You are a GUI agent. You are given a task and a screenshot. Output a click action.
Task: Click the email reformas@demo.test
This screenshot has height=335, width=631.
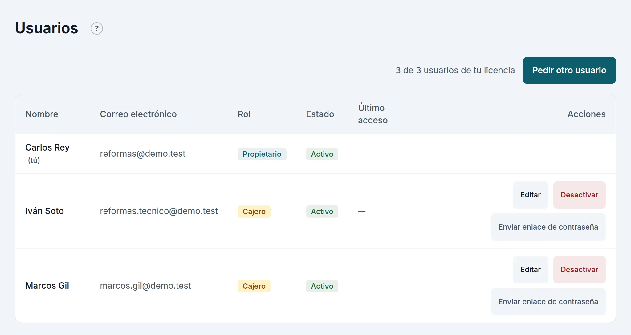pyautogui.click(x=143, y=154)
